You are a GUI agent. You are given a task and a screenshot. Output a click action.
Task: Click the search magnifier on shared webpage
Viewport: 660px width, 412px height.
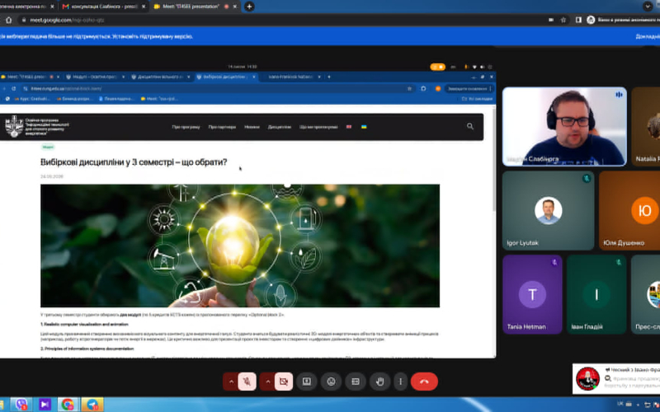(470, 126)
